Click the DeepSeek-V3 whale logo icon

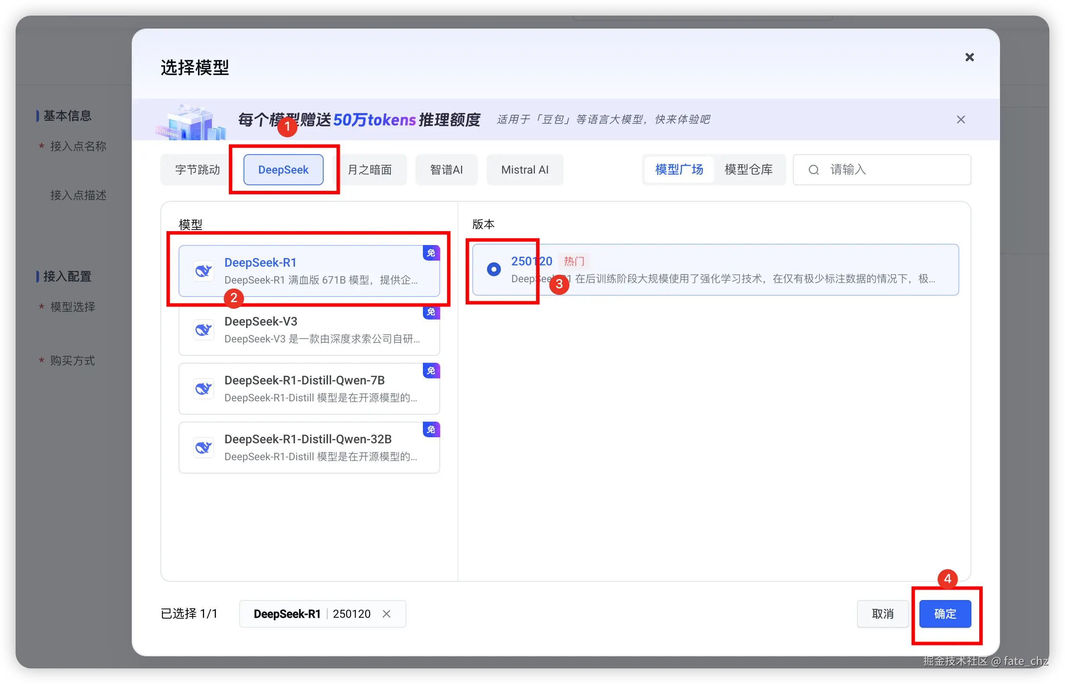[x=204, y=329]
